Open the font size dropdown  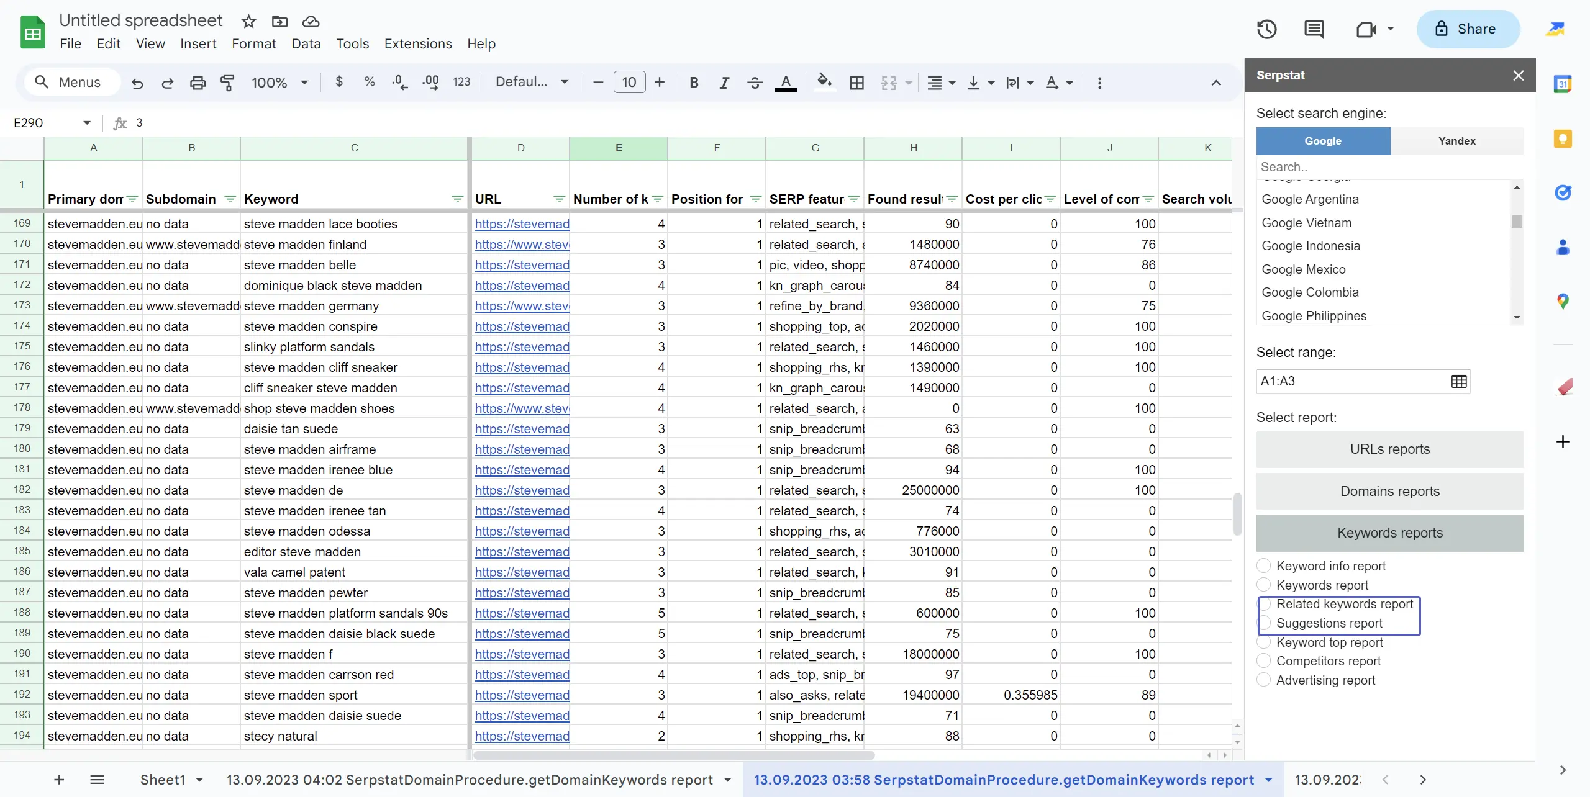point(629,81)
